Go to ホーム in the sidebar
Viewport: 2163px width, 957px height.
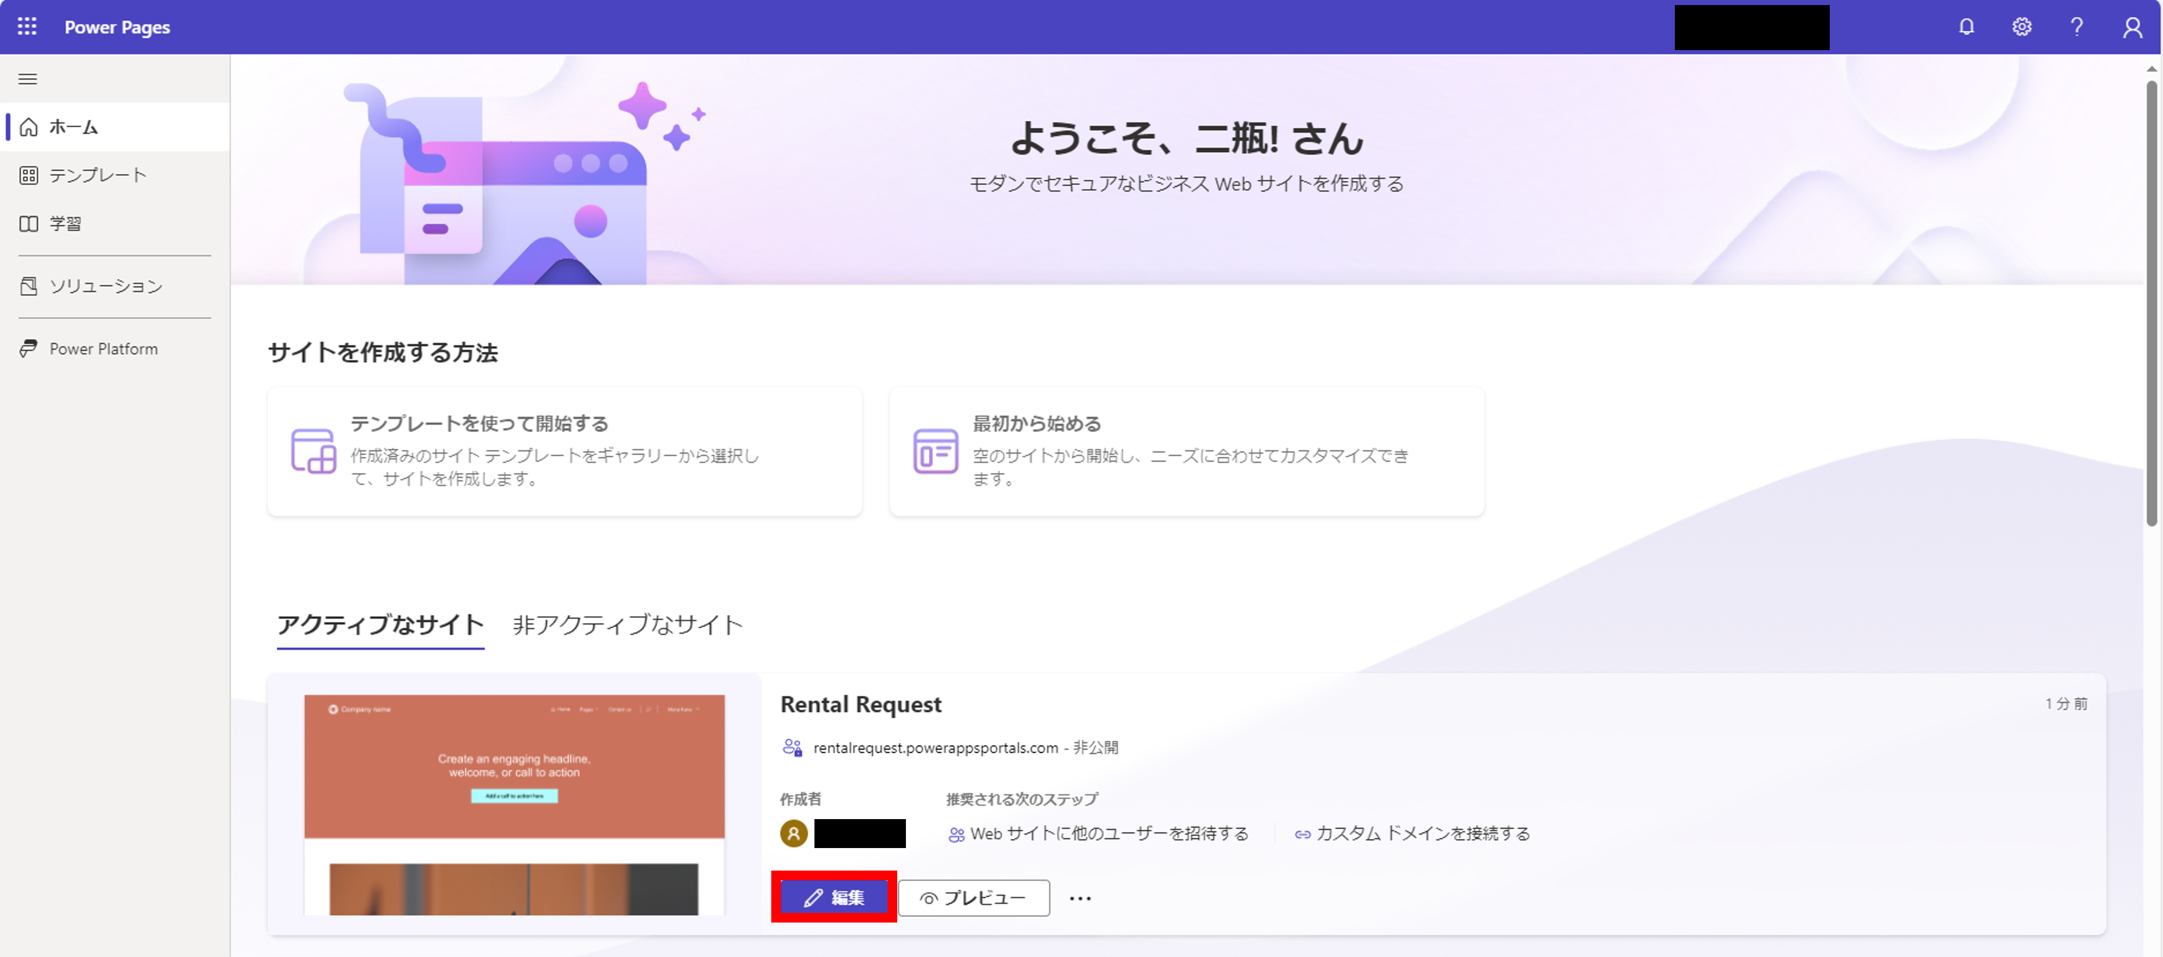(74, 128)
